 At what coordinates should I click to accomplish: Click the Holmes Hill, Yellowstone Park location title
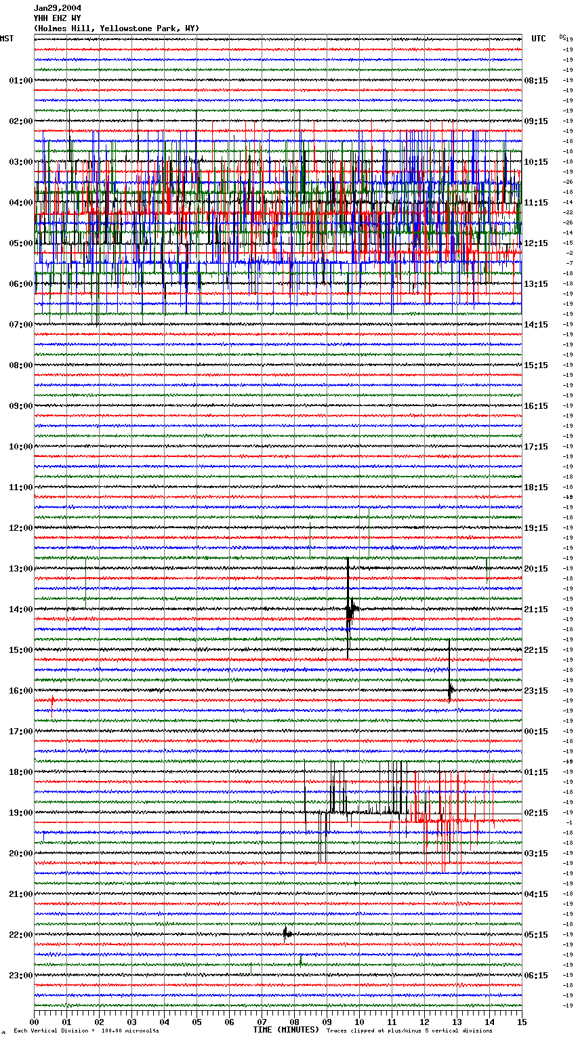click(x=117, y=28)
